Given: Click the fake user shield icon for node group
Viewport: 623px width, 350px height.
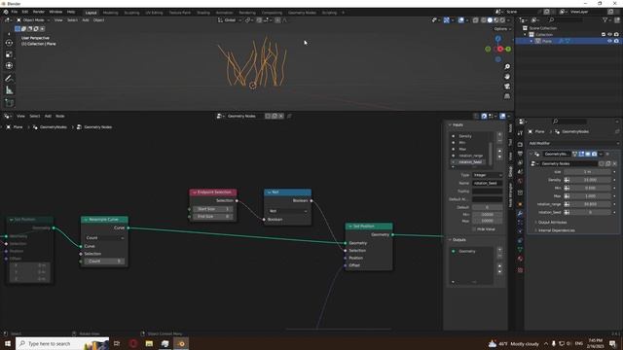Looking at the screenshot, I should (268, 117).
